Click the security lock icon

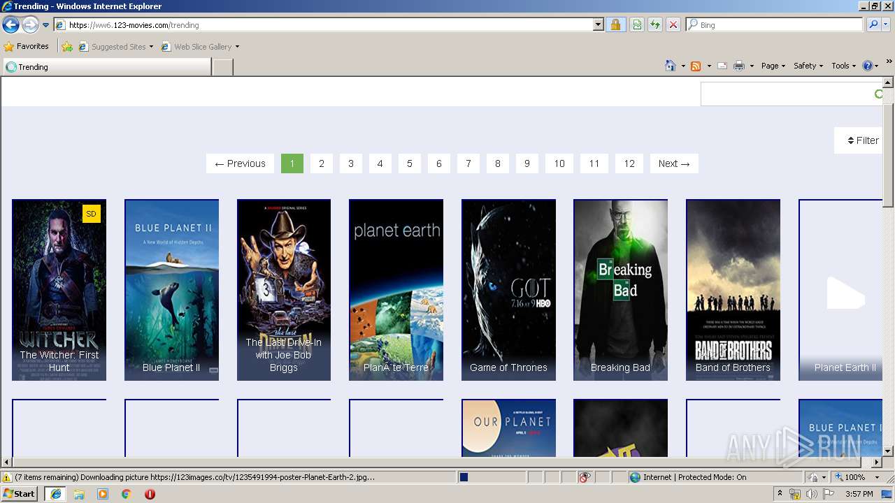[615, 25]
